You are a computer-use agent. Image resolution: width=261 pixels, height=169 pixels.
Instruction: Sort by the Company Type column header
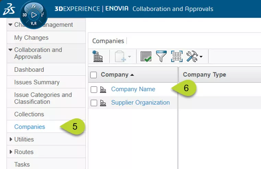204,75
